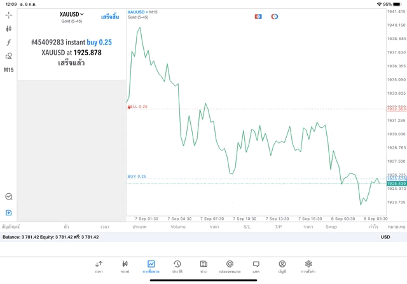Screen dimensions: 407x284
Task: Change chart type via candlestick icon
Action: (x=9, y=29)
